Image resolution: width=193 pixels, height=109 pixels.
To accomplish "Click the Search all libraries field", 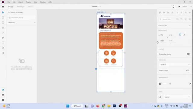I will (21, 12).
